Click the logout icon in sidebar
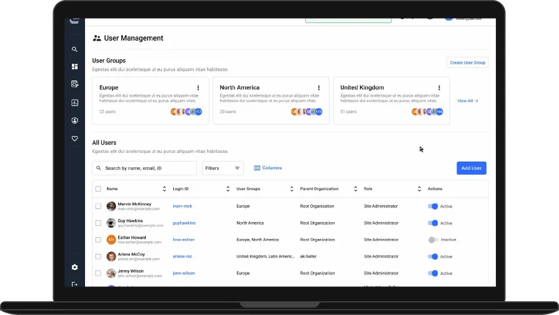559x315 pixels. point(74,284)
